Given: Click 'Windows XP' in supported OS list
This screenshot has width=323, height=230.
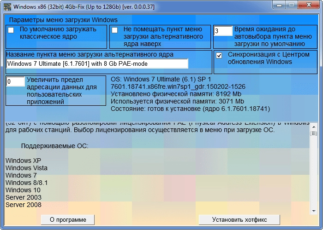Looking at the screenshot, I should [x=23, y=161].
